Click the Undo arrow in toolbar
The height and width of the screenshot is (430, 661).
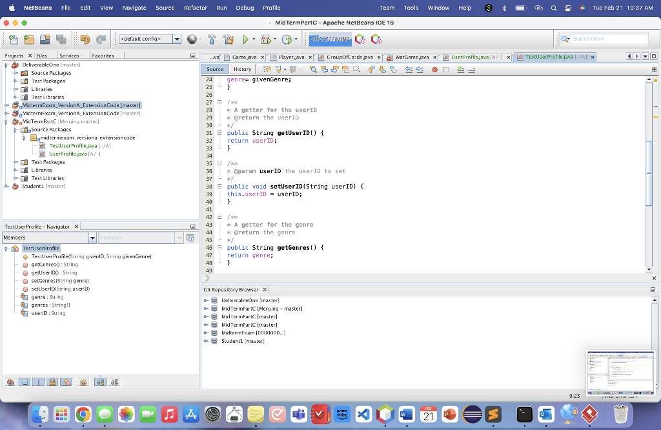pos(85,39)
